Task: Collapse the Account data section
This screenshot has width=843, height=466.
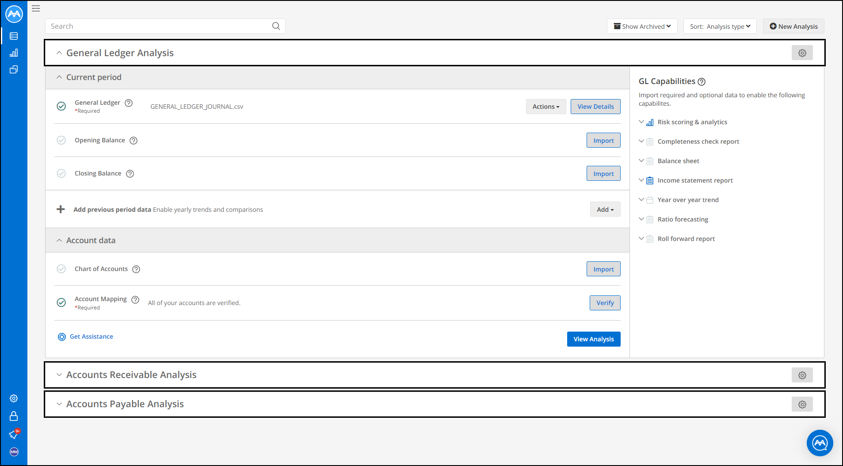Action: click(59, 241)
